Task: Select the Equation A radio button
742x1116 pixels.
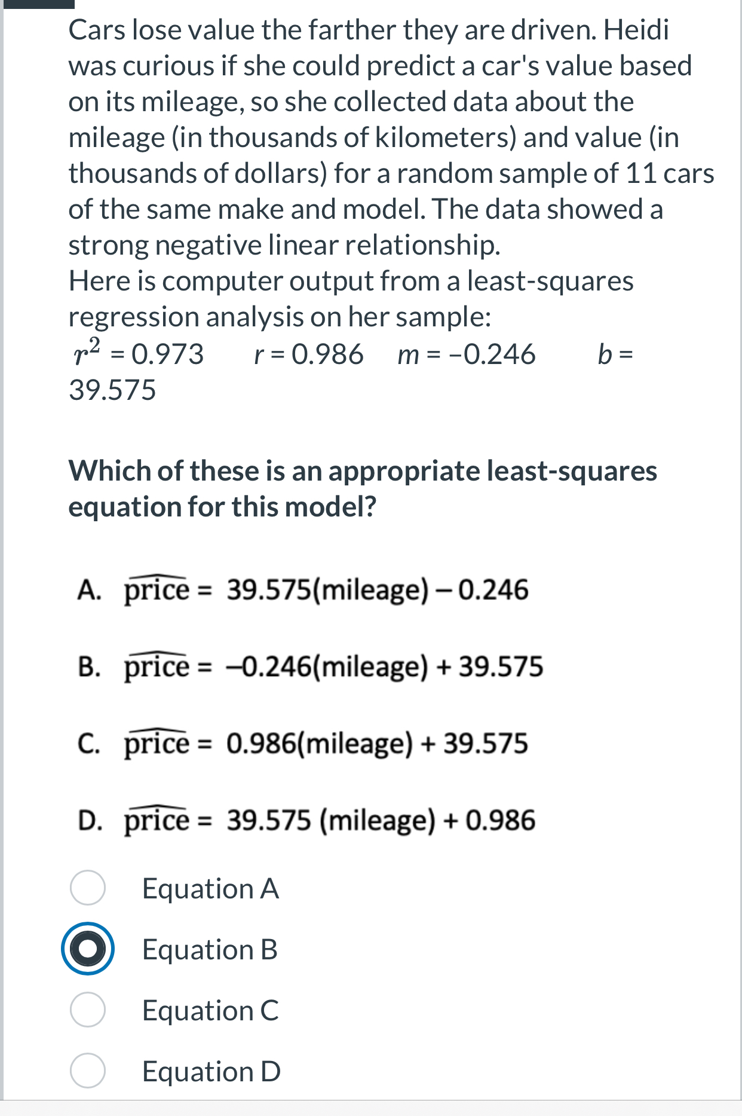Action: click(88, 888)
